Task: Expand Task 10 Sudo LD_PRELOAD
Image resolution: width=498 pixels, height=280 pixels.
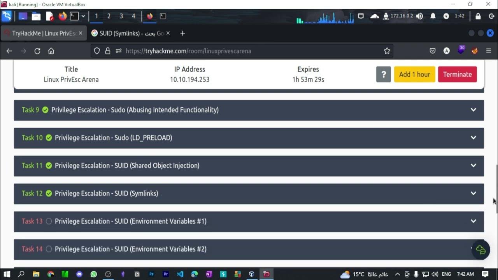Action: tap(249, 138)
